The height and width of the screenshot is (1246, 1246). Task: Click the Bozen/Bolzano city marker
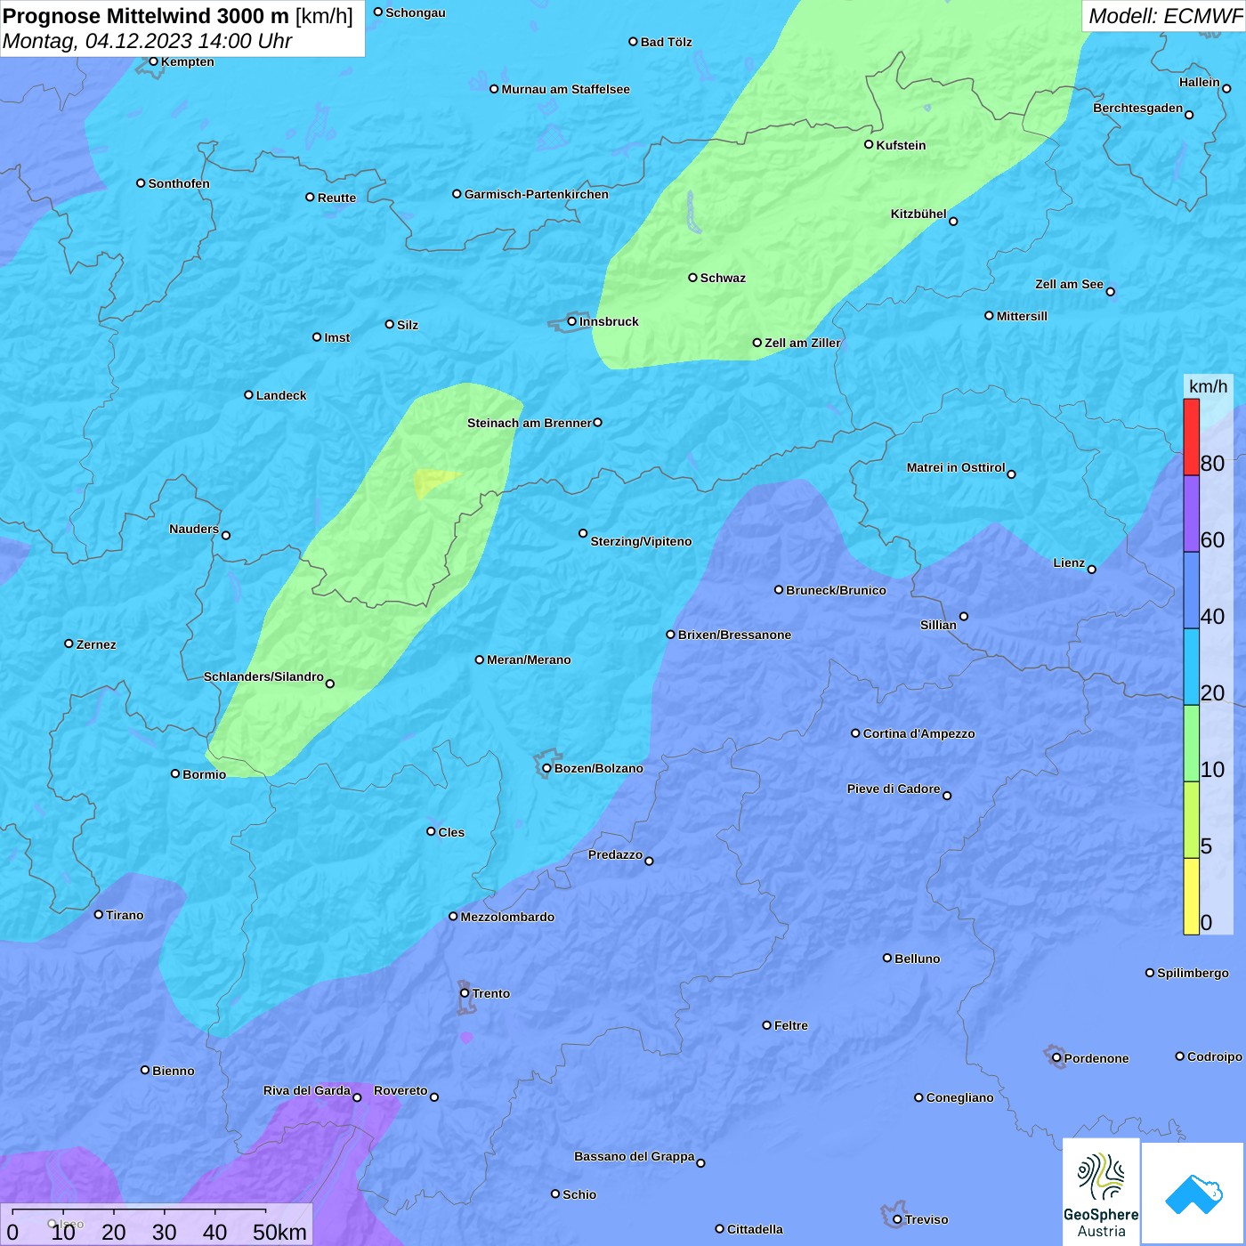pos(546,768)
